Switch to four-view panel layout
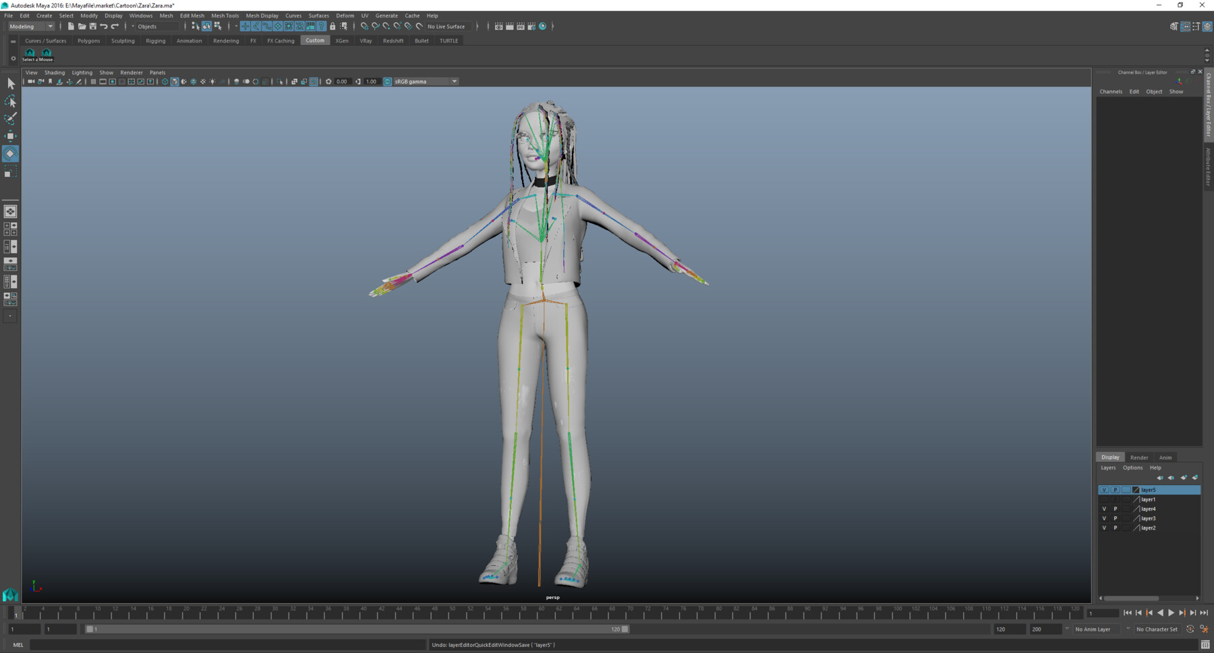 pyautogui.click(x=10, y=229)
